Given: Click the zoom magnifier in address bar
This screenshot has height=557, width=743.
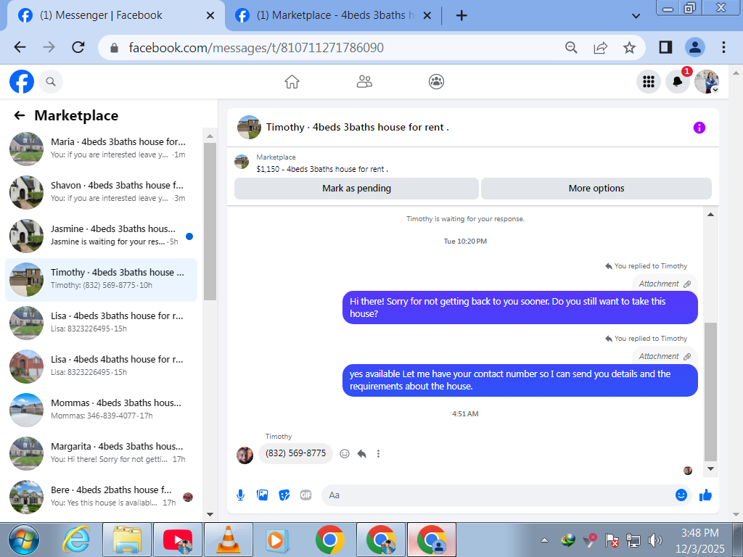Looking at the screenshot, I should tap(572, 47).
